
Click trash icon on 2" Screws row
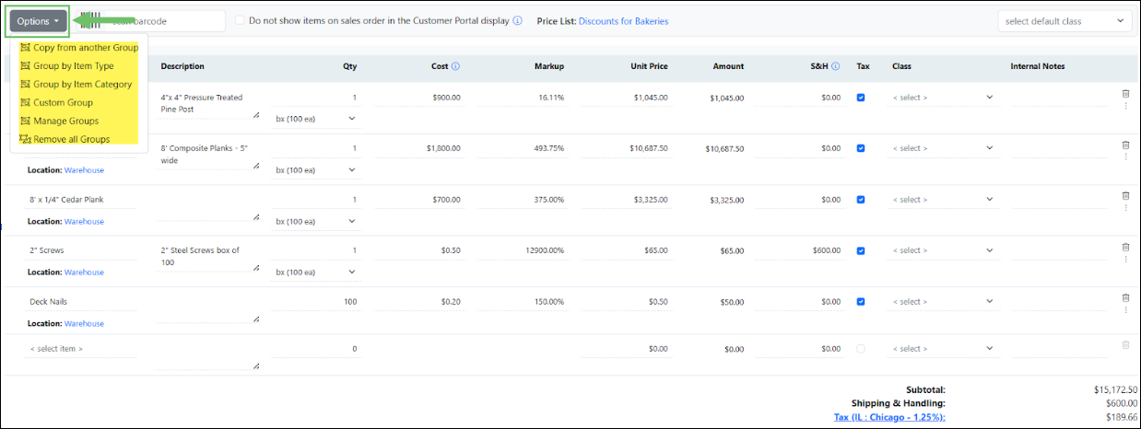tap(1125, 247)
